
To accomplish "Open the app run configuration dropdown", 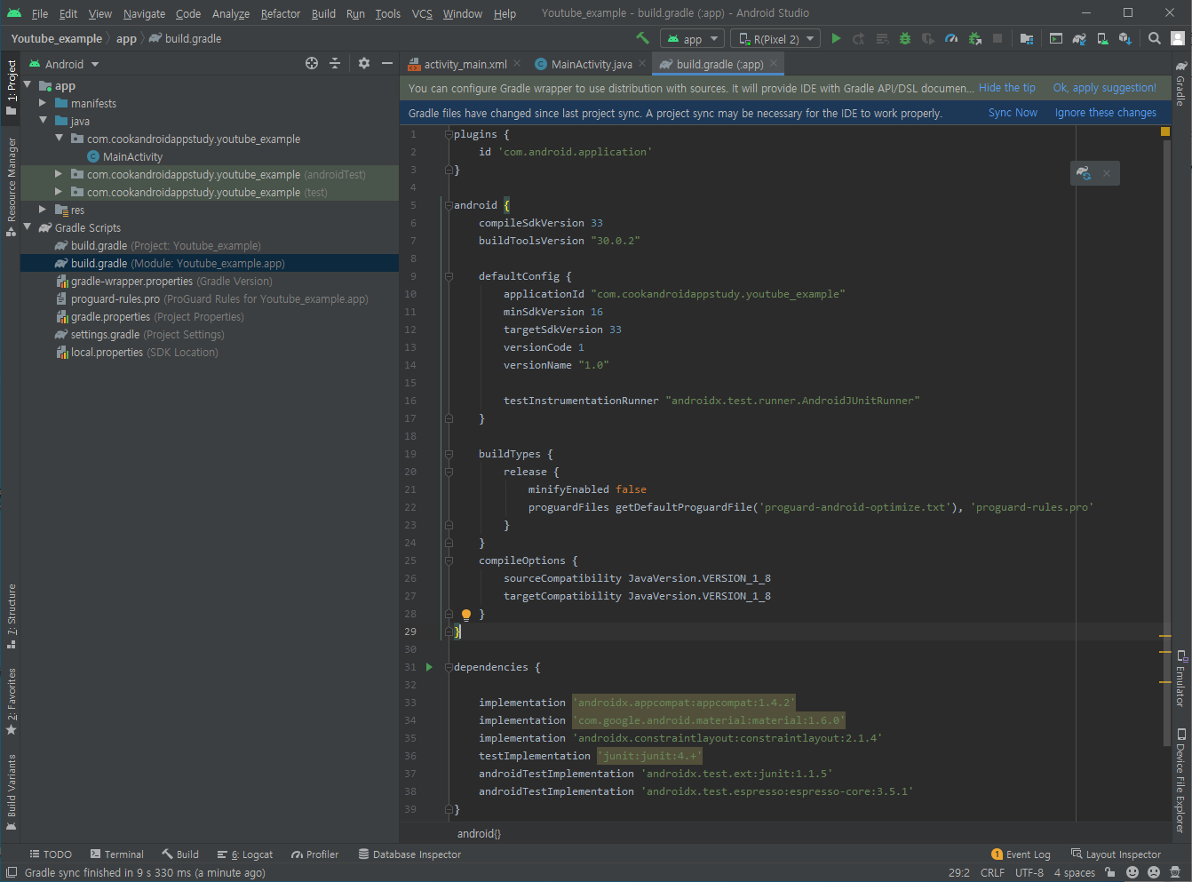I will click(x=693, y=38).
